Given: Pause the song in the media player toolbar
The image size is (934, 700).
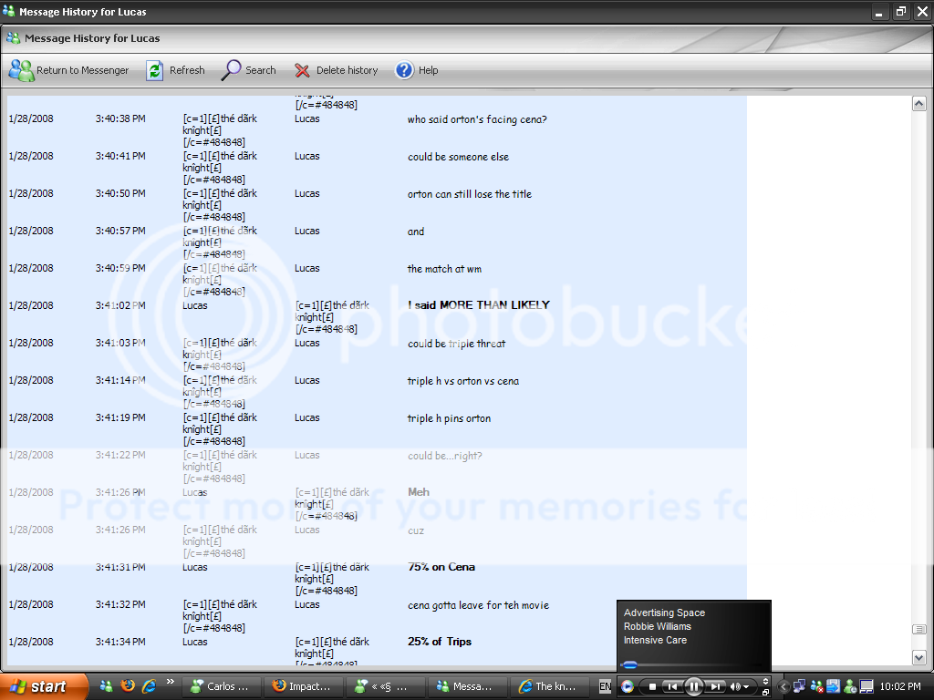Looking at the screenshot, I should click(694, 686).
